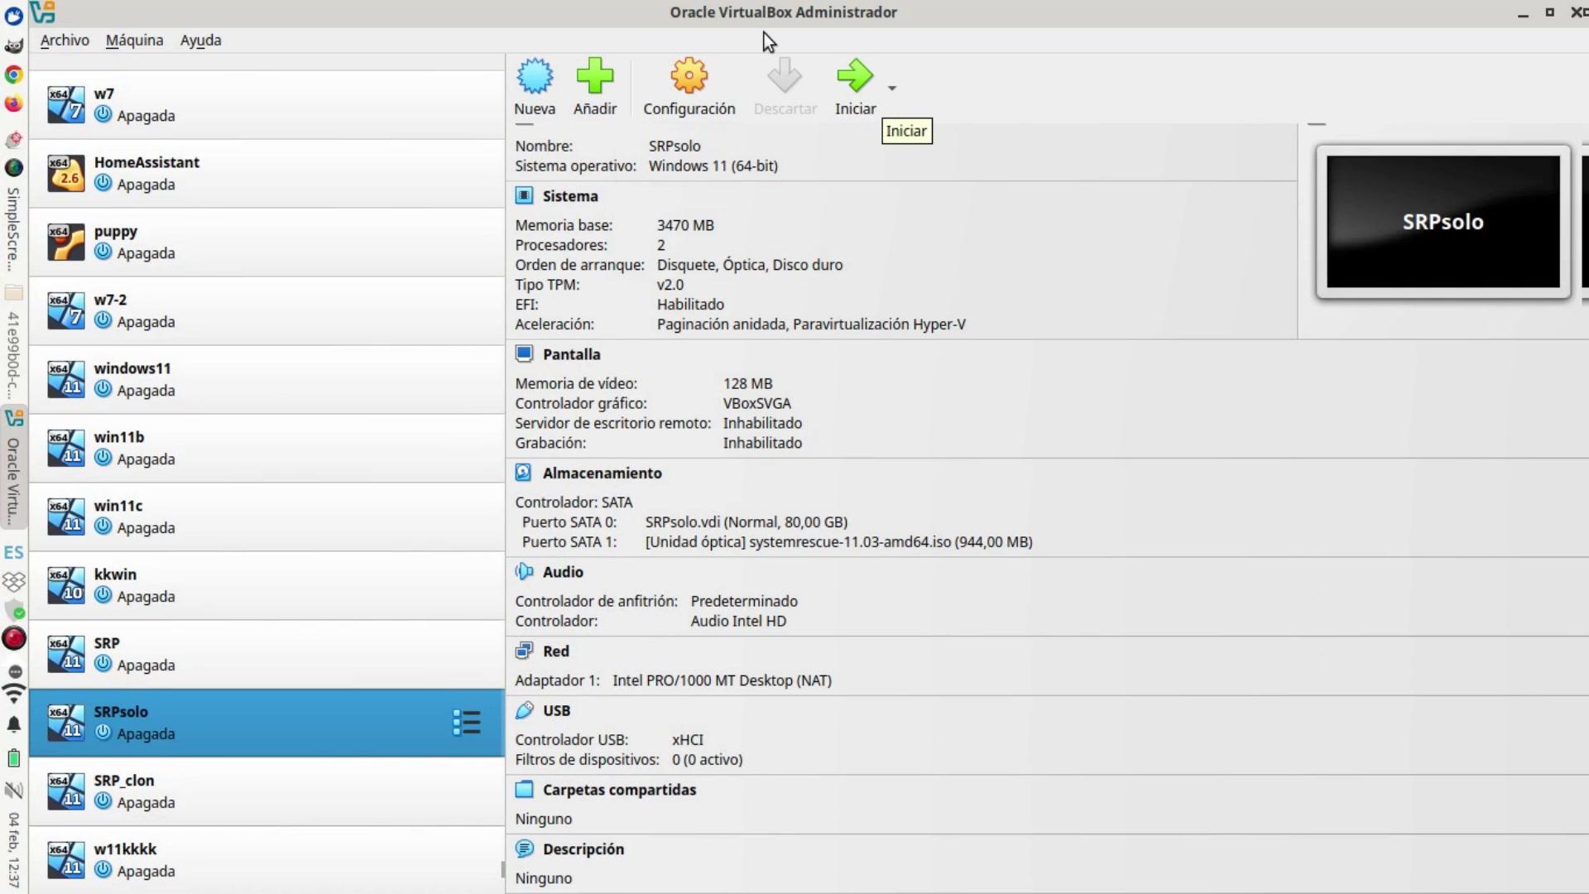
Task: Click the SRPsolo preview thumbnail
Action: click(x=1443, y=222)
